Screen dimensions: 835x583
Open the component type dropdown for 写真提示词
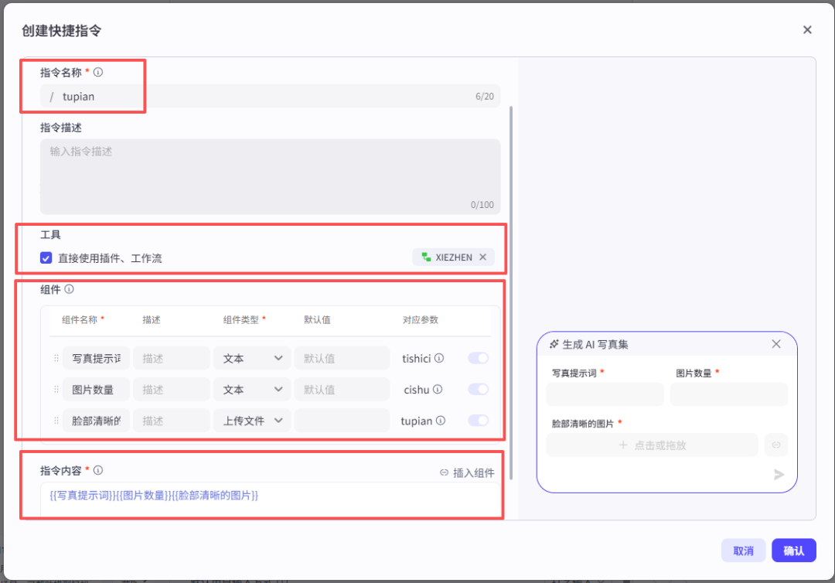click(x=253, y=358)
